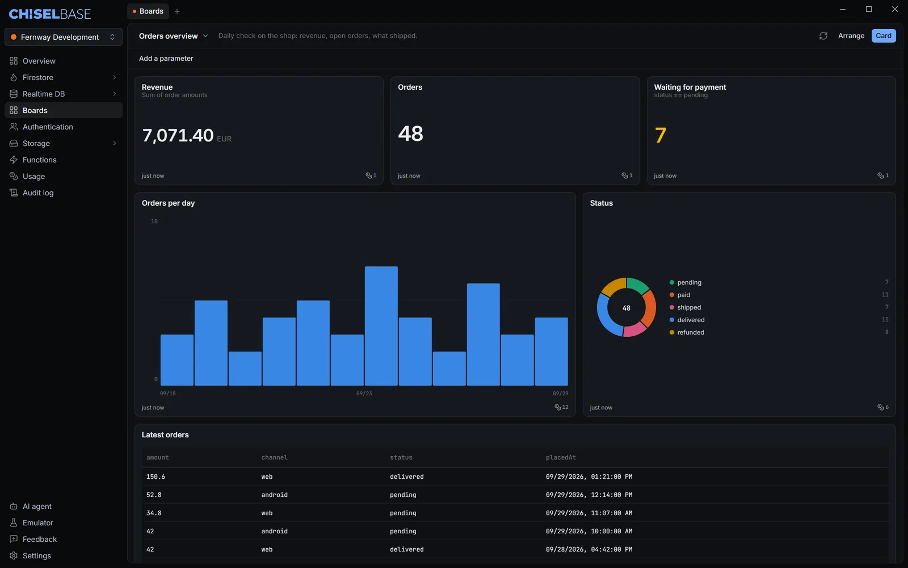Open the Orders overview board dropdown
The height and width of the screenshot is (568, 908).
174,36
